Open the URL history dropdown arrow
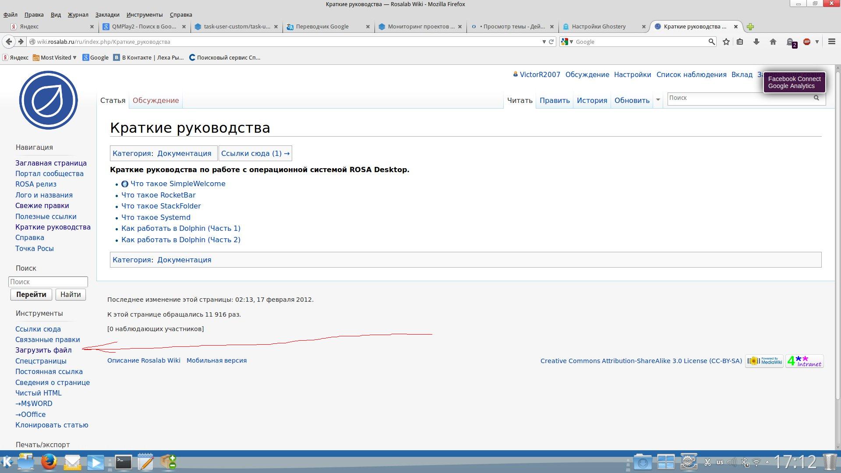Image resolution: width=841 pixels, height=473 pixels. click(x=544, y=42)
